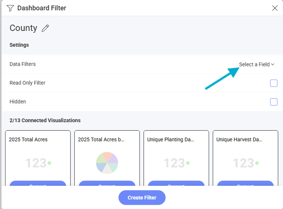
Task: Click the pencil icon to rename County
Action: tap(46, 28)
